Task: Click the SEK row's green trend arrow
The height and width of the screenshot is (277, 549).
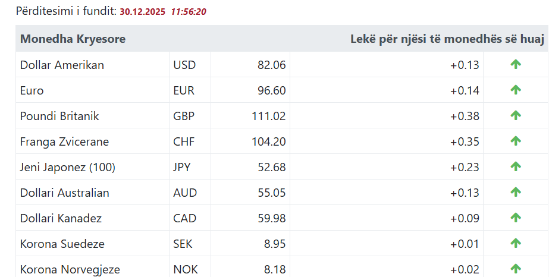Action: coord(516,244)
